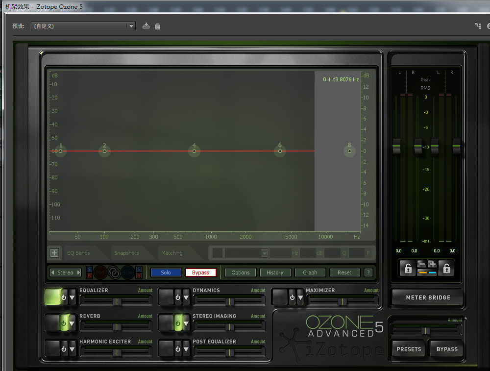Open the Options panel
Screen dimensions: 490x371
(x=241, y=272)
